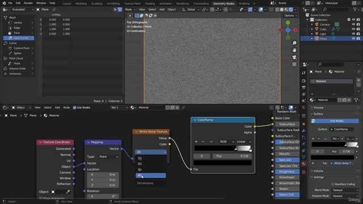Viewport: 363px width, 204px height.
Task: Open Blend Mode Opaque dropdown
Action: (x=345, y=190)
